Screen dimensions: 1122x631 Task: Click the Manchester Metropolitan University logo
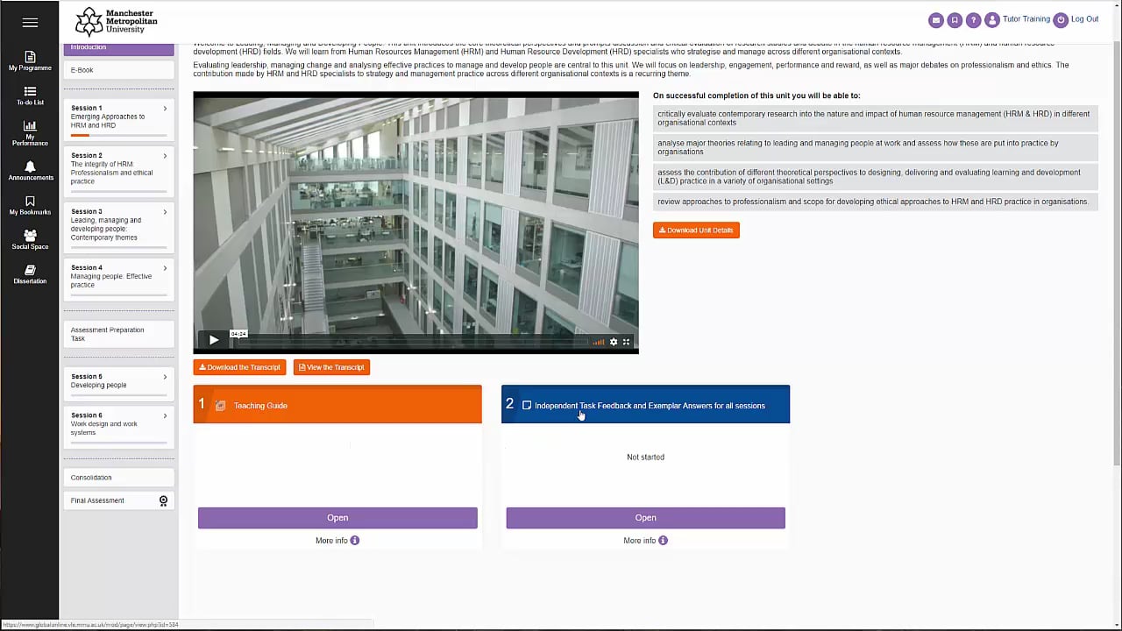click(117, 21)
